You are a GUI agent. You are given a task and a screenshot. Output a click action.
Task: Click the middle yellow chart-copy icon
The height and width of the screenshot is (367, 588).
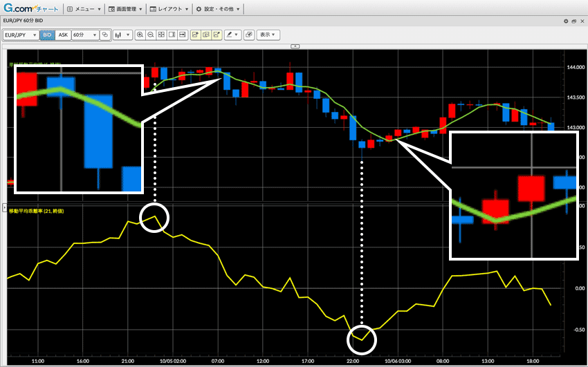coord(206,35)
